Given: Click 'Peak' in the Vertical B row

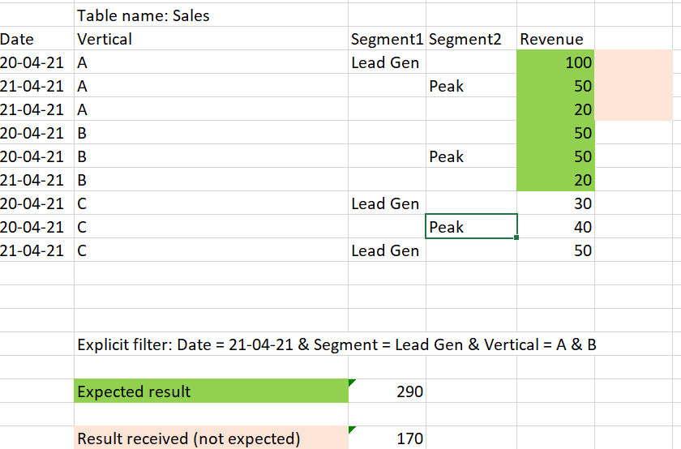Looking at the screenshot, I should [x=471, y=156].
